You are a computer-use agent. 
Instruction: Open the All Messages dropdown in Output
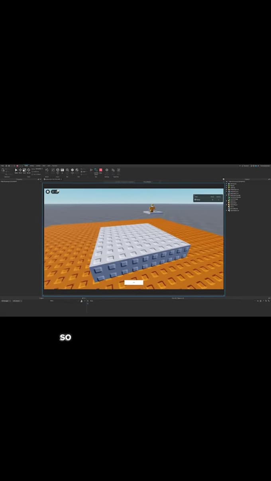point(6,301)
